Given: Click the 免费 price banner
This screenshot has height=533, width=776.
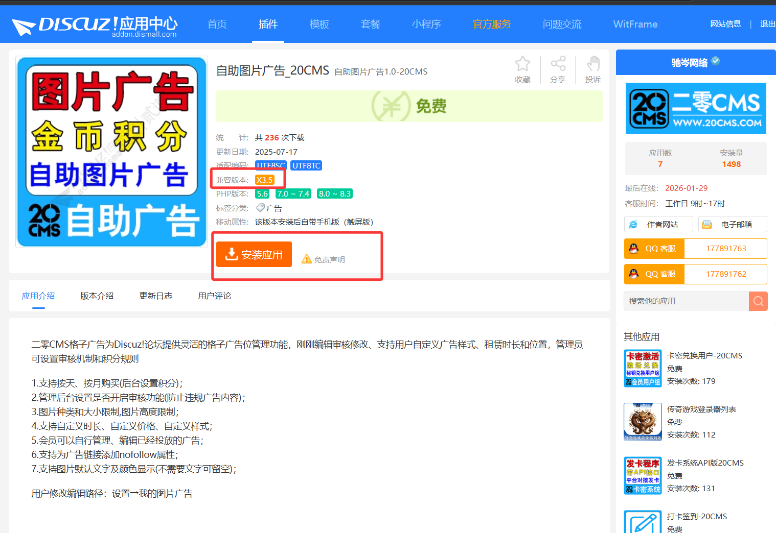Looking at the screenshot, I should tap(409, 106).
